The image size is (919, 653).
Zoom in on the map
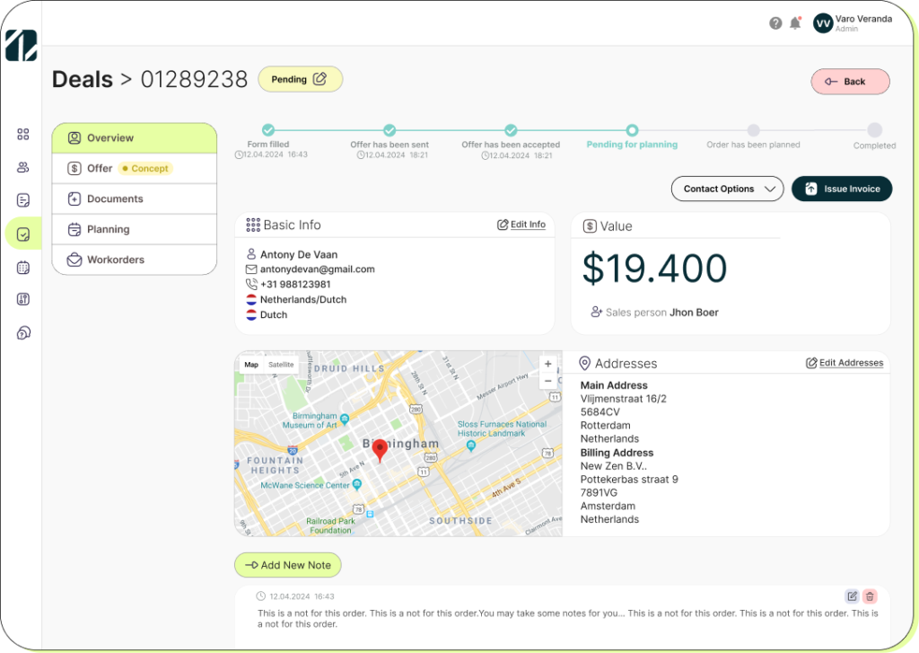tap(548, 365)
